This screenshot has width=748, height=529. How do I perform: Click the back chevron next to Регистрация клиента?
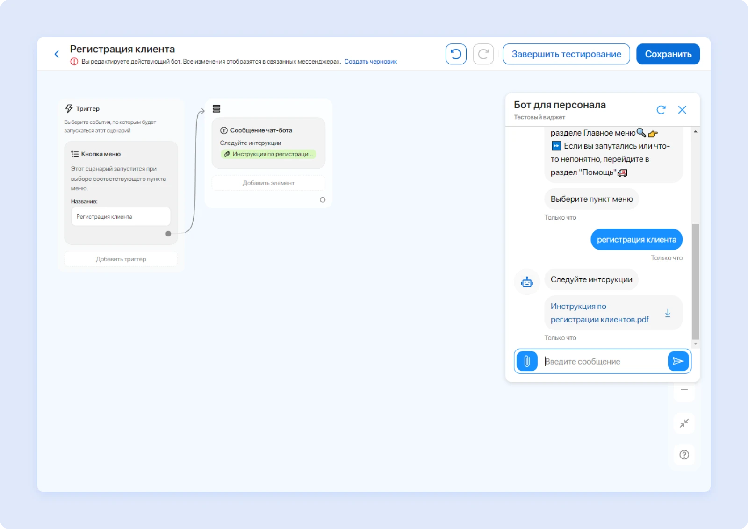tap(57, 54)
